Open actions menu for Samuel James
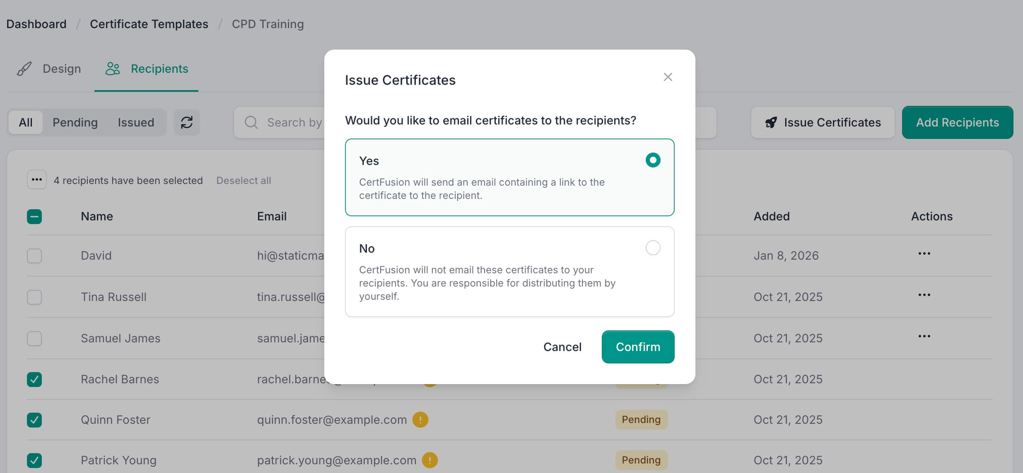The width and height of the screenshot is (1023, 473). click(924, 337)
